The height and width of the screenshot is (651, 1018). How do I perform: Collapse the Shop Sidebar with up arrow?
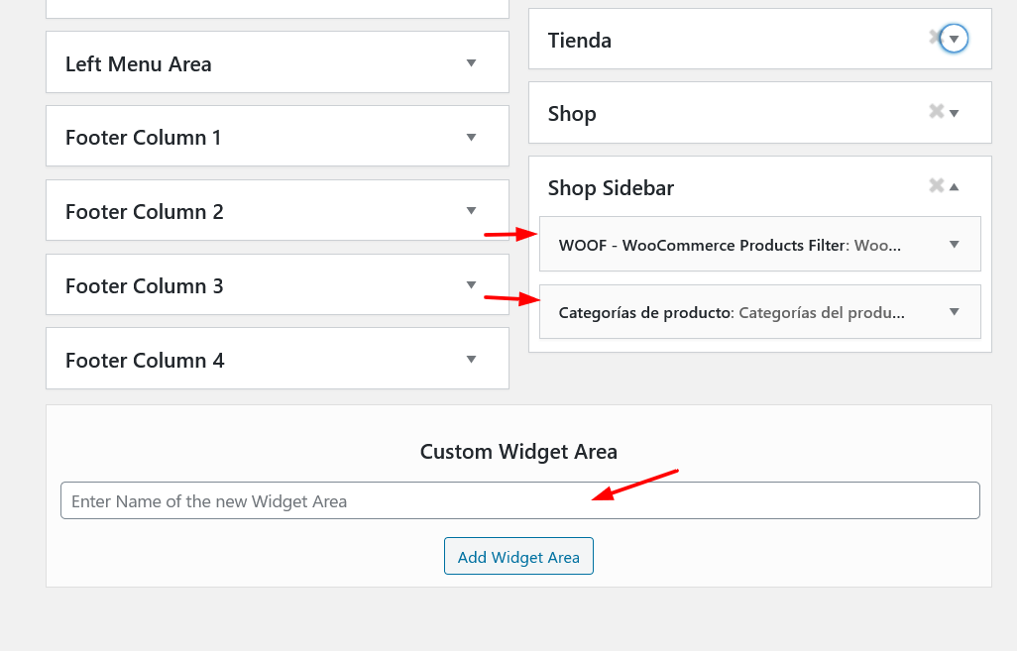click(x=954, y=187)
